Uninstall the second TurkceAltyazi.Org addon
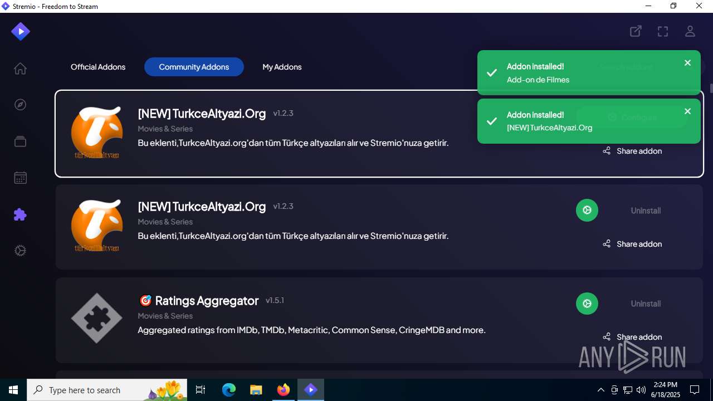The image size is (713, 401). [x=646, y=211]
